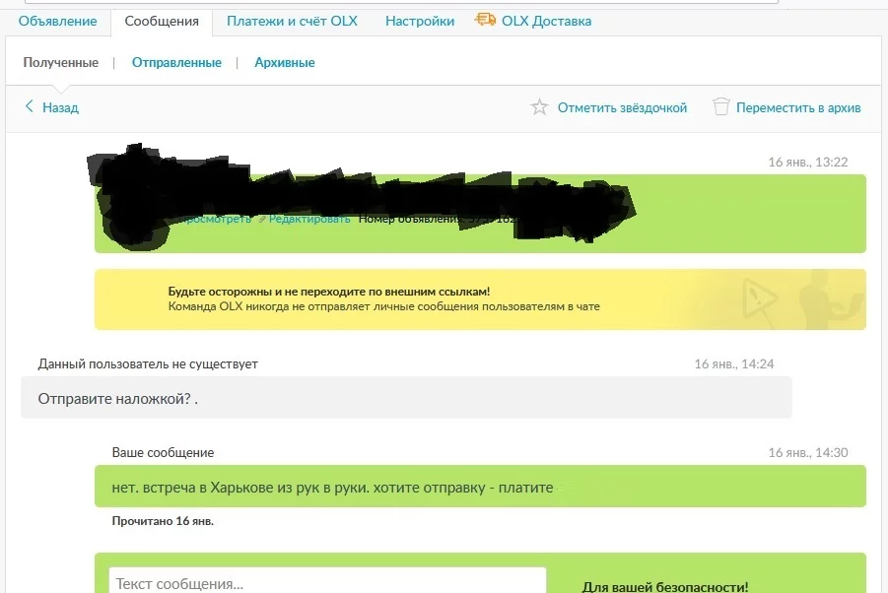Click the reply starting нет. встреча в Харькове
Viewport: 888px width, 593px height.
coord(480,487)
